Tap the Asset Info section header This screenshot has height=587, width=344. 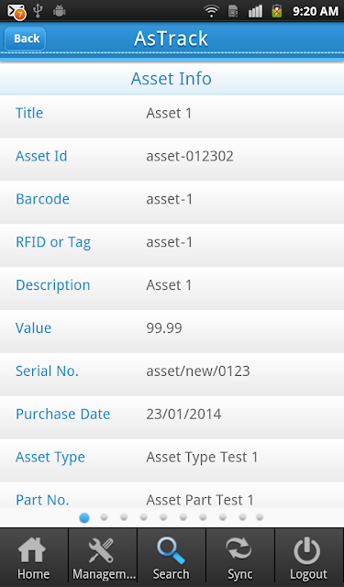tap(172, 79)
